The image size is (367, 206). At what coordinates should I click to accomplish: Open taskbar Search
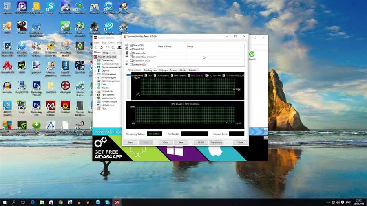pos(14,202)
